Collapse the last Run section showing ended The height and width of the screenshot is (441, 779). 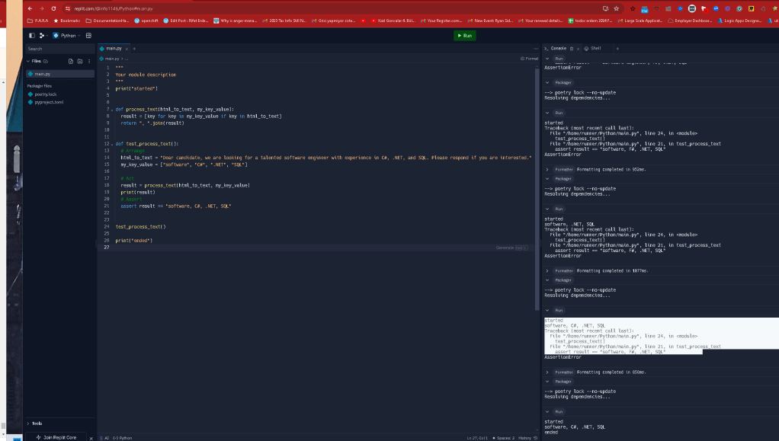point(547,412)
